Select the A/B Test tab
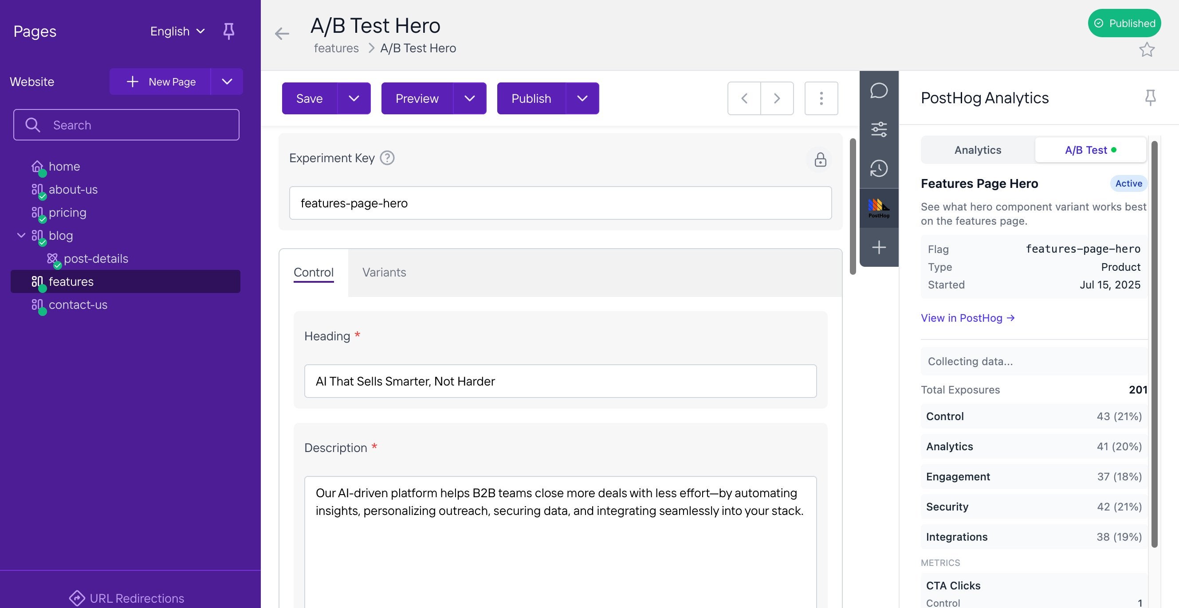 click(1090, 150)
